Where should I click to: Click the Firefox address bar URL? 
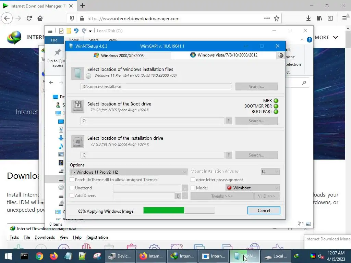pos(133,18)
